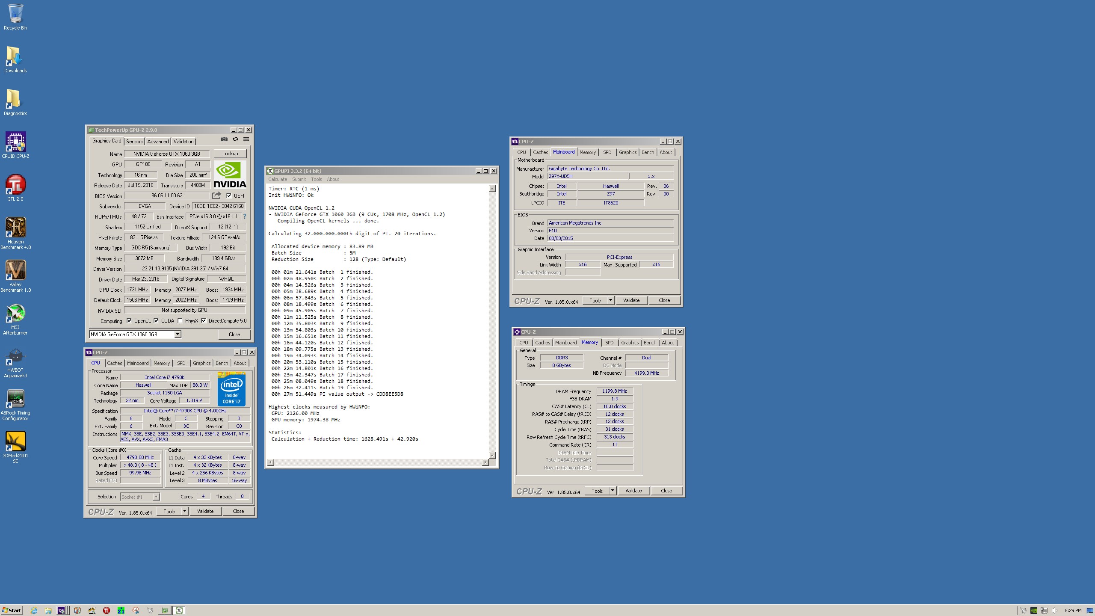Click the 8:29 PM system clock

pos(1073,610)
